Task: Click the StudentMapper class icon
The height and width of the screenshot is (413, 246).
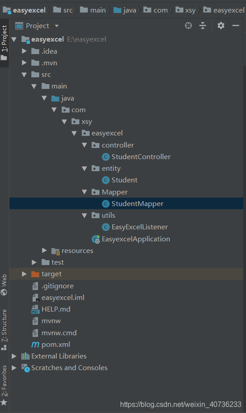Action: tap(105, 204)
